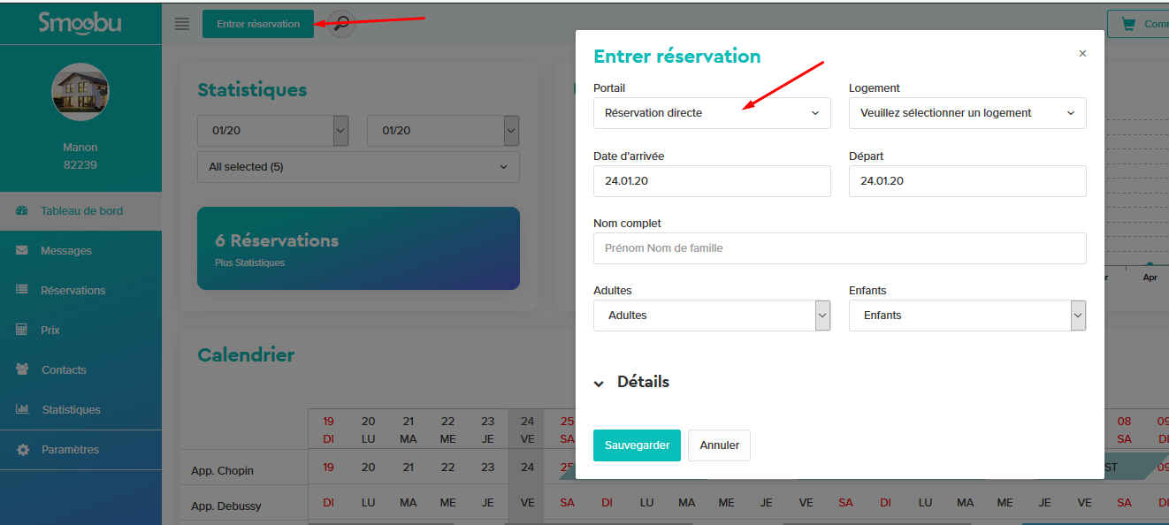
Task: Open the hamburger menu icon
Action: point(182,24)
